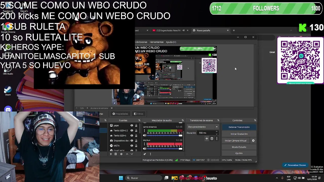
Task: Enable Modo Estudio
Action: (239, 147)
